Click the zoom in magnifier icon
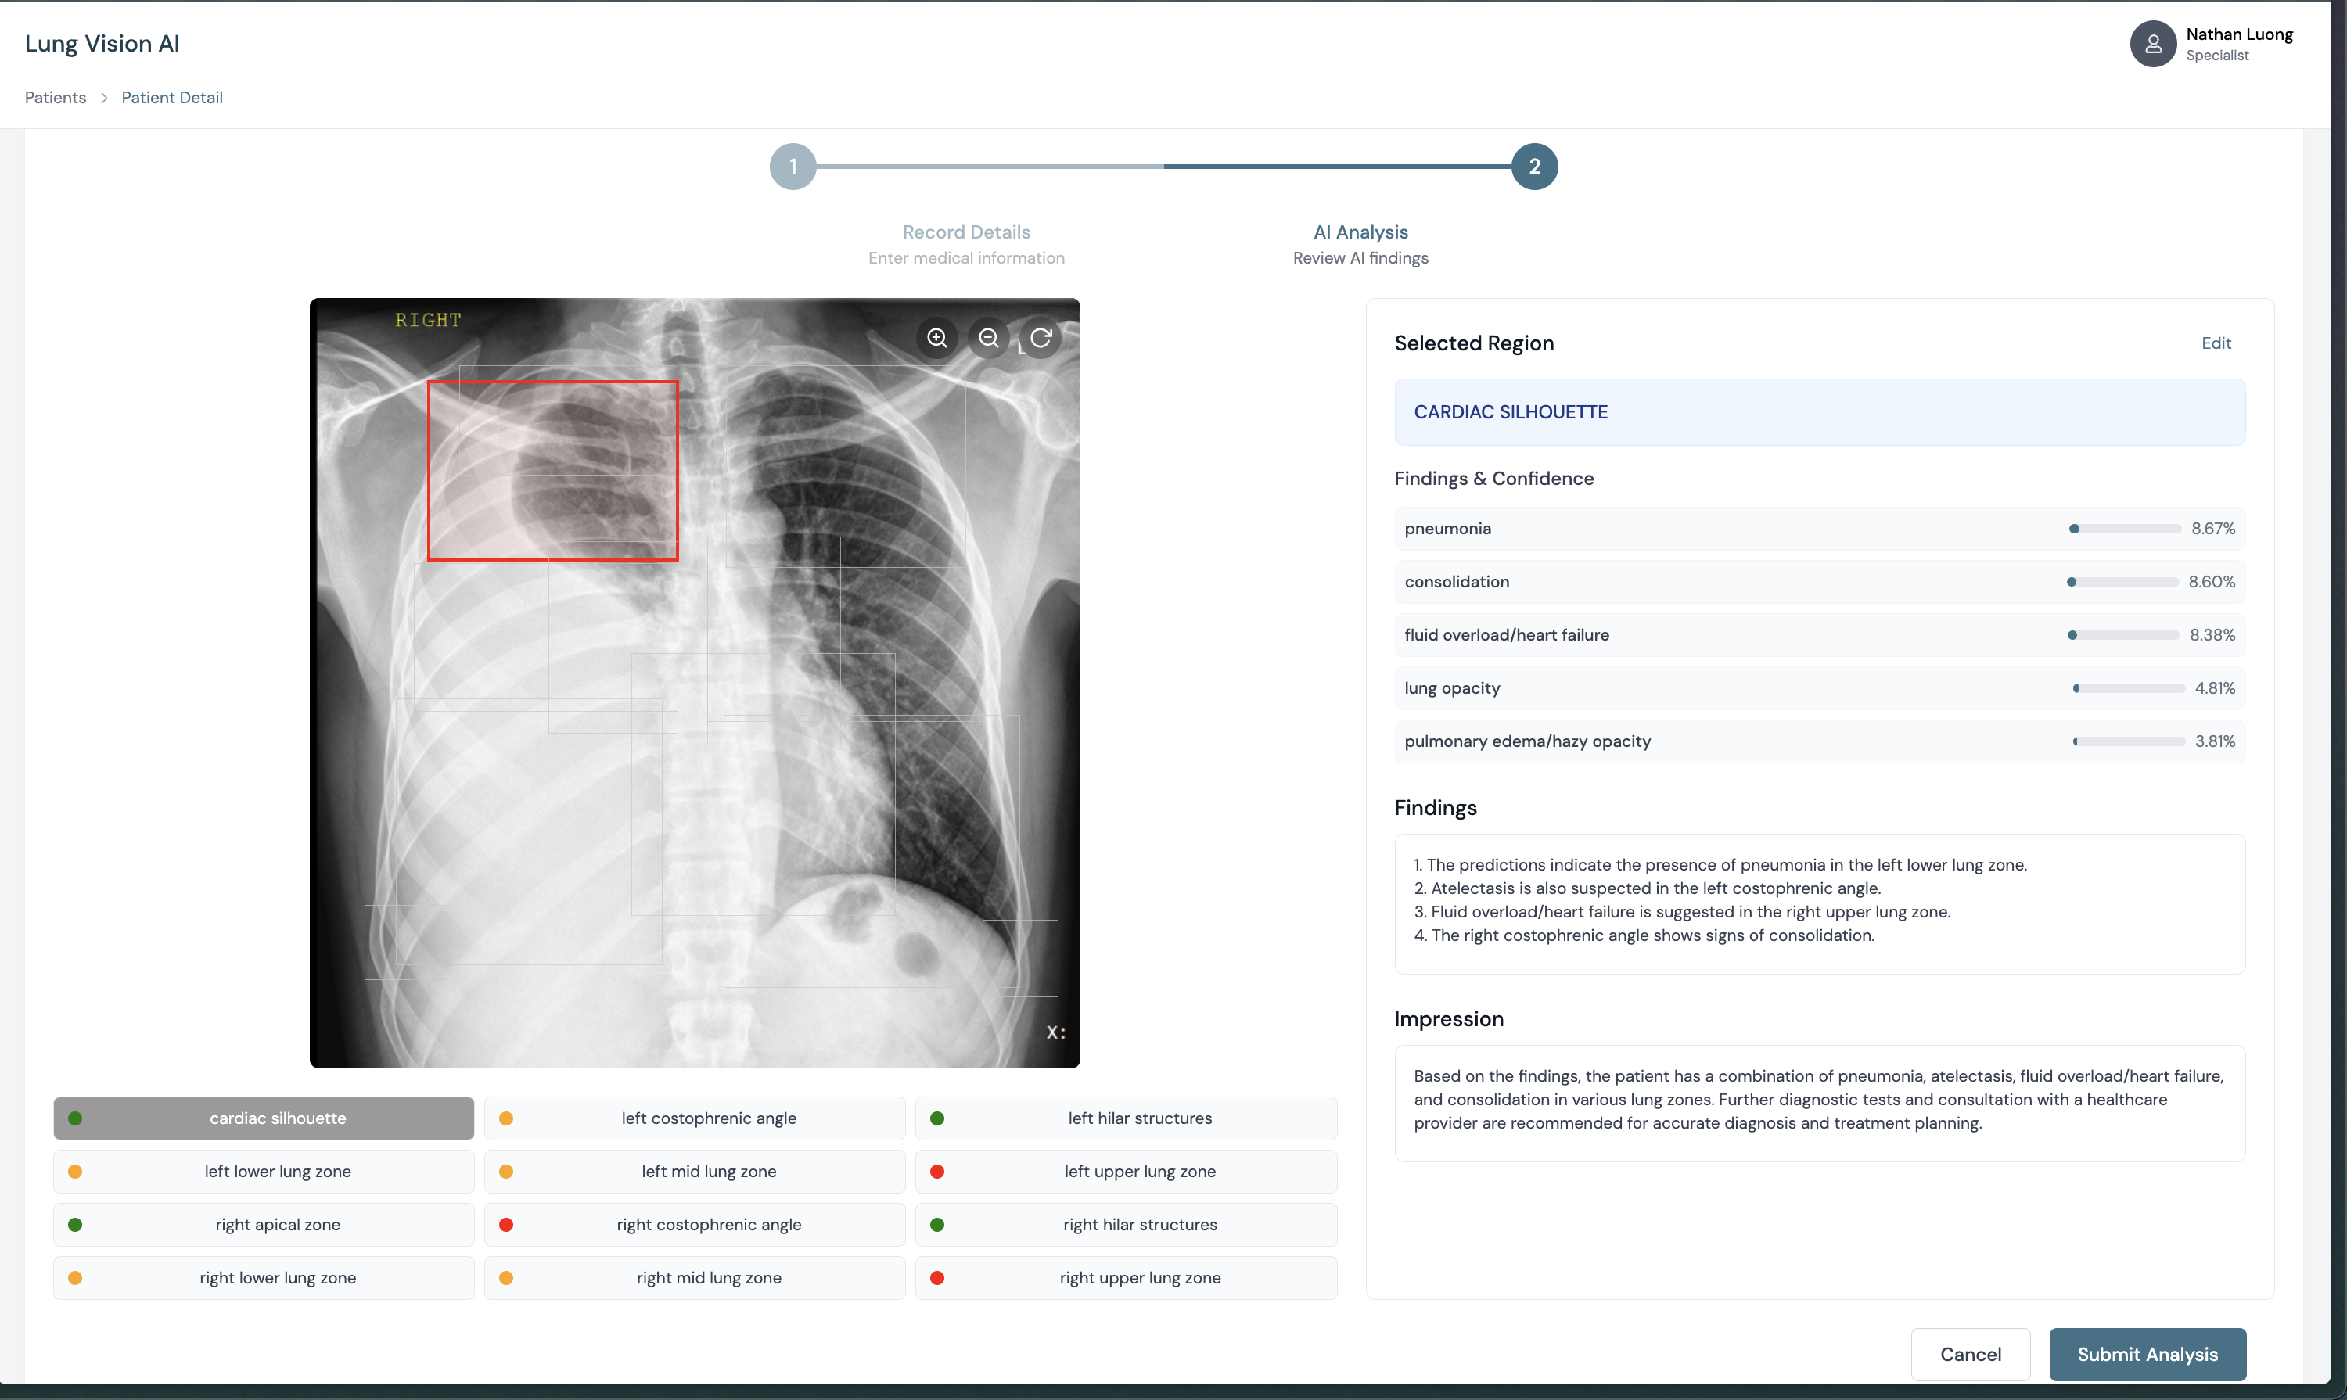Viewport: 2347px width, 1400px height. pyautogui.click(x=936, y=338)
